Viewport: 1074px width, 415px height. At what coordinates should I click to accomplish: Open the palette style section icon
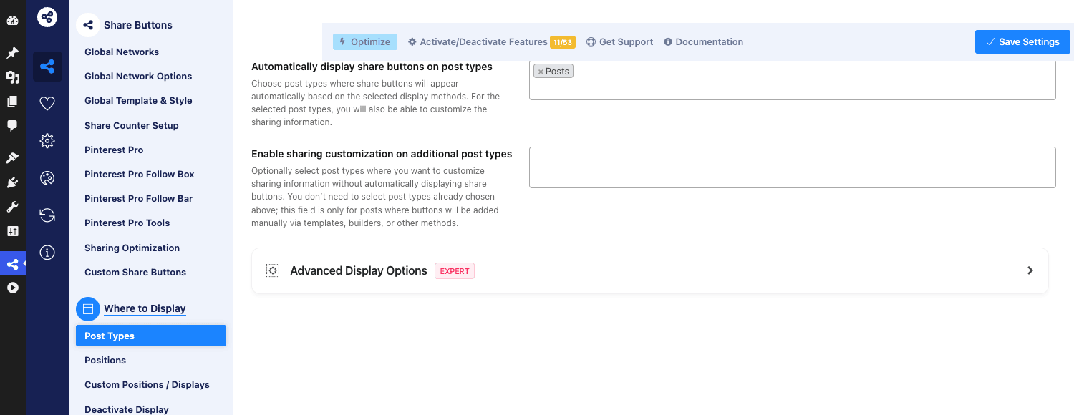pyautogui.click(x=47, y=178)
